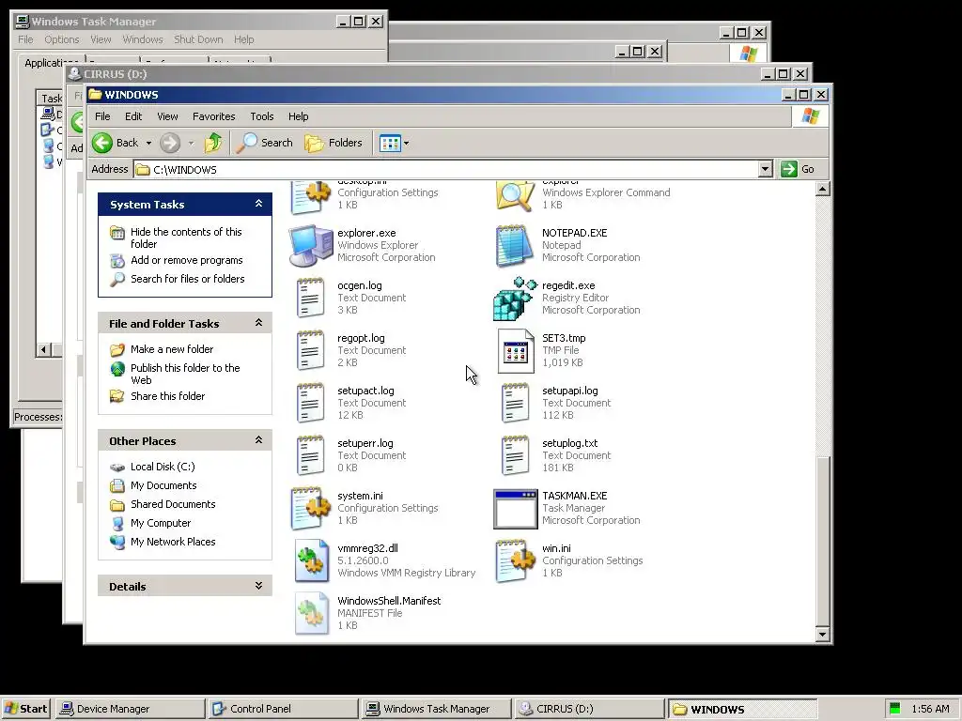The height and width of the screenshot is (721, 962).
Task: Open Search from the toolbar
Action: pyautogui.click(x=265, y=143)
